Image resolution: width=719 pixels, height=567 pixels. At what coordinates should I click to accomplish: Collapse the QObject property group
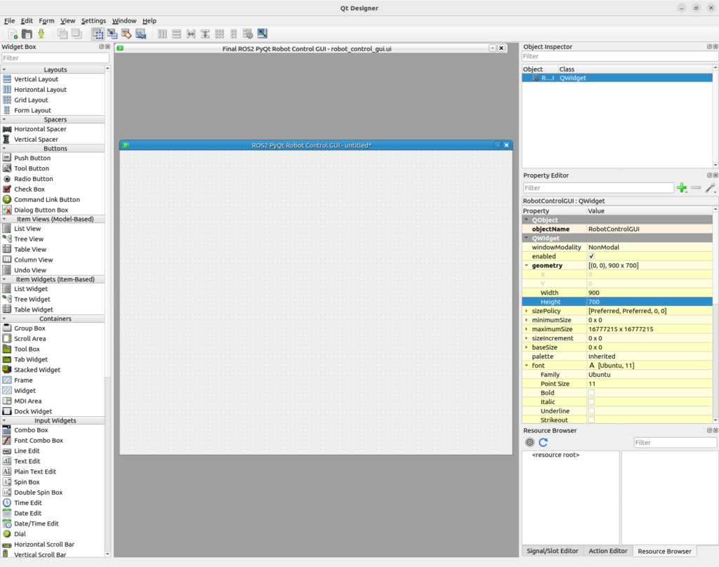pos(527,220)
